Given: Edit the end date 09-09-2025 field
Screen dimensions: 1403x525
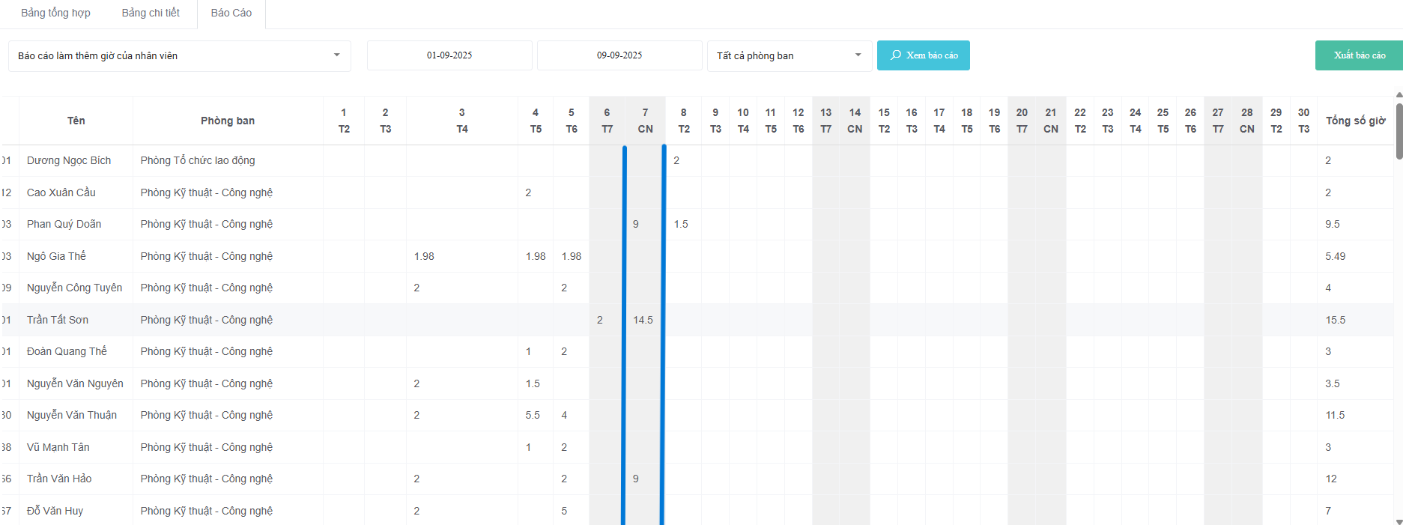Looking at the screenshot, I should (x=619, y=55).
